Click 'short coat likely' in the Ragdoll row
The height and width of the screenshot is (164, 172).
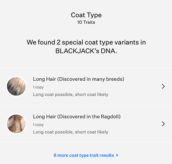pos(91,132)
